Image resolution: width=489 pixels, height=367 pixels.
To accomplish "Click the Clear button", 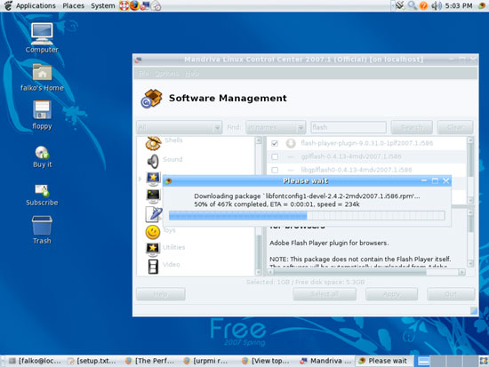I will [x=455, y=127].
